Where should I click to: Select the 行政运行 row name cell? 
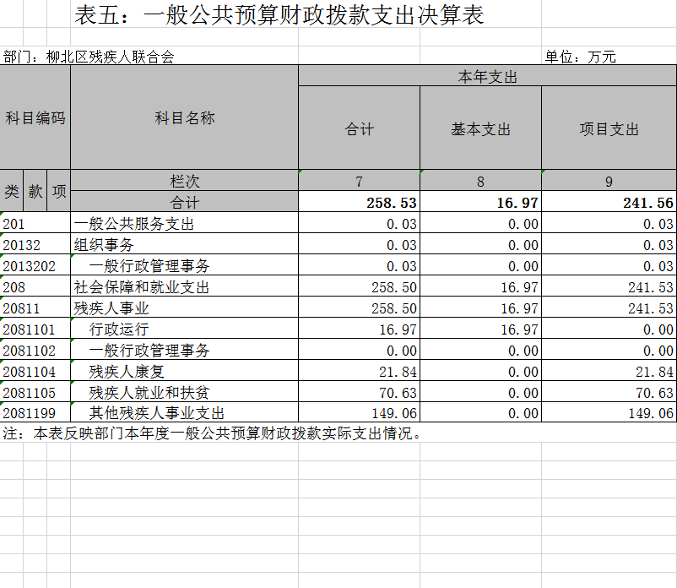click(184, 329)
